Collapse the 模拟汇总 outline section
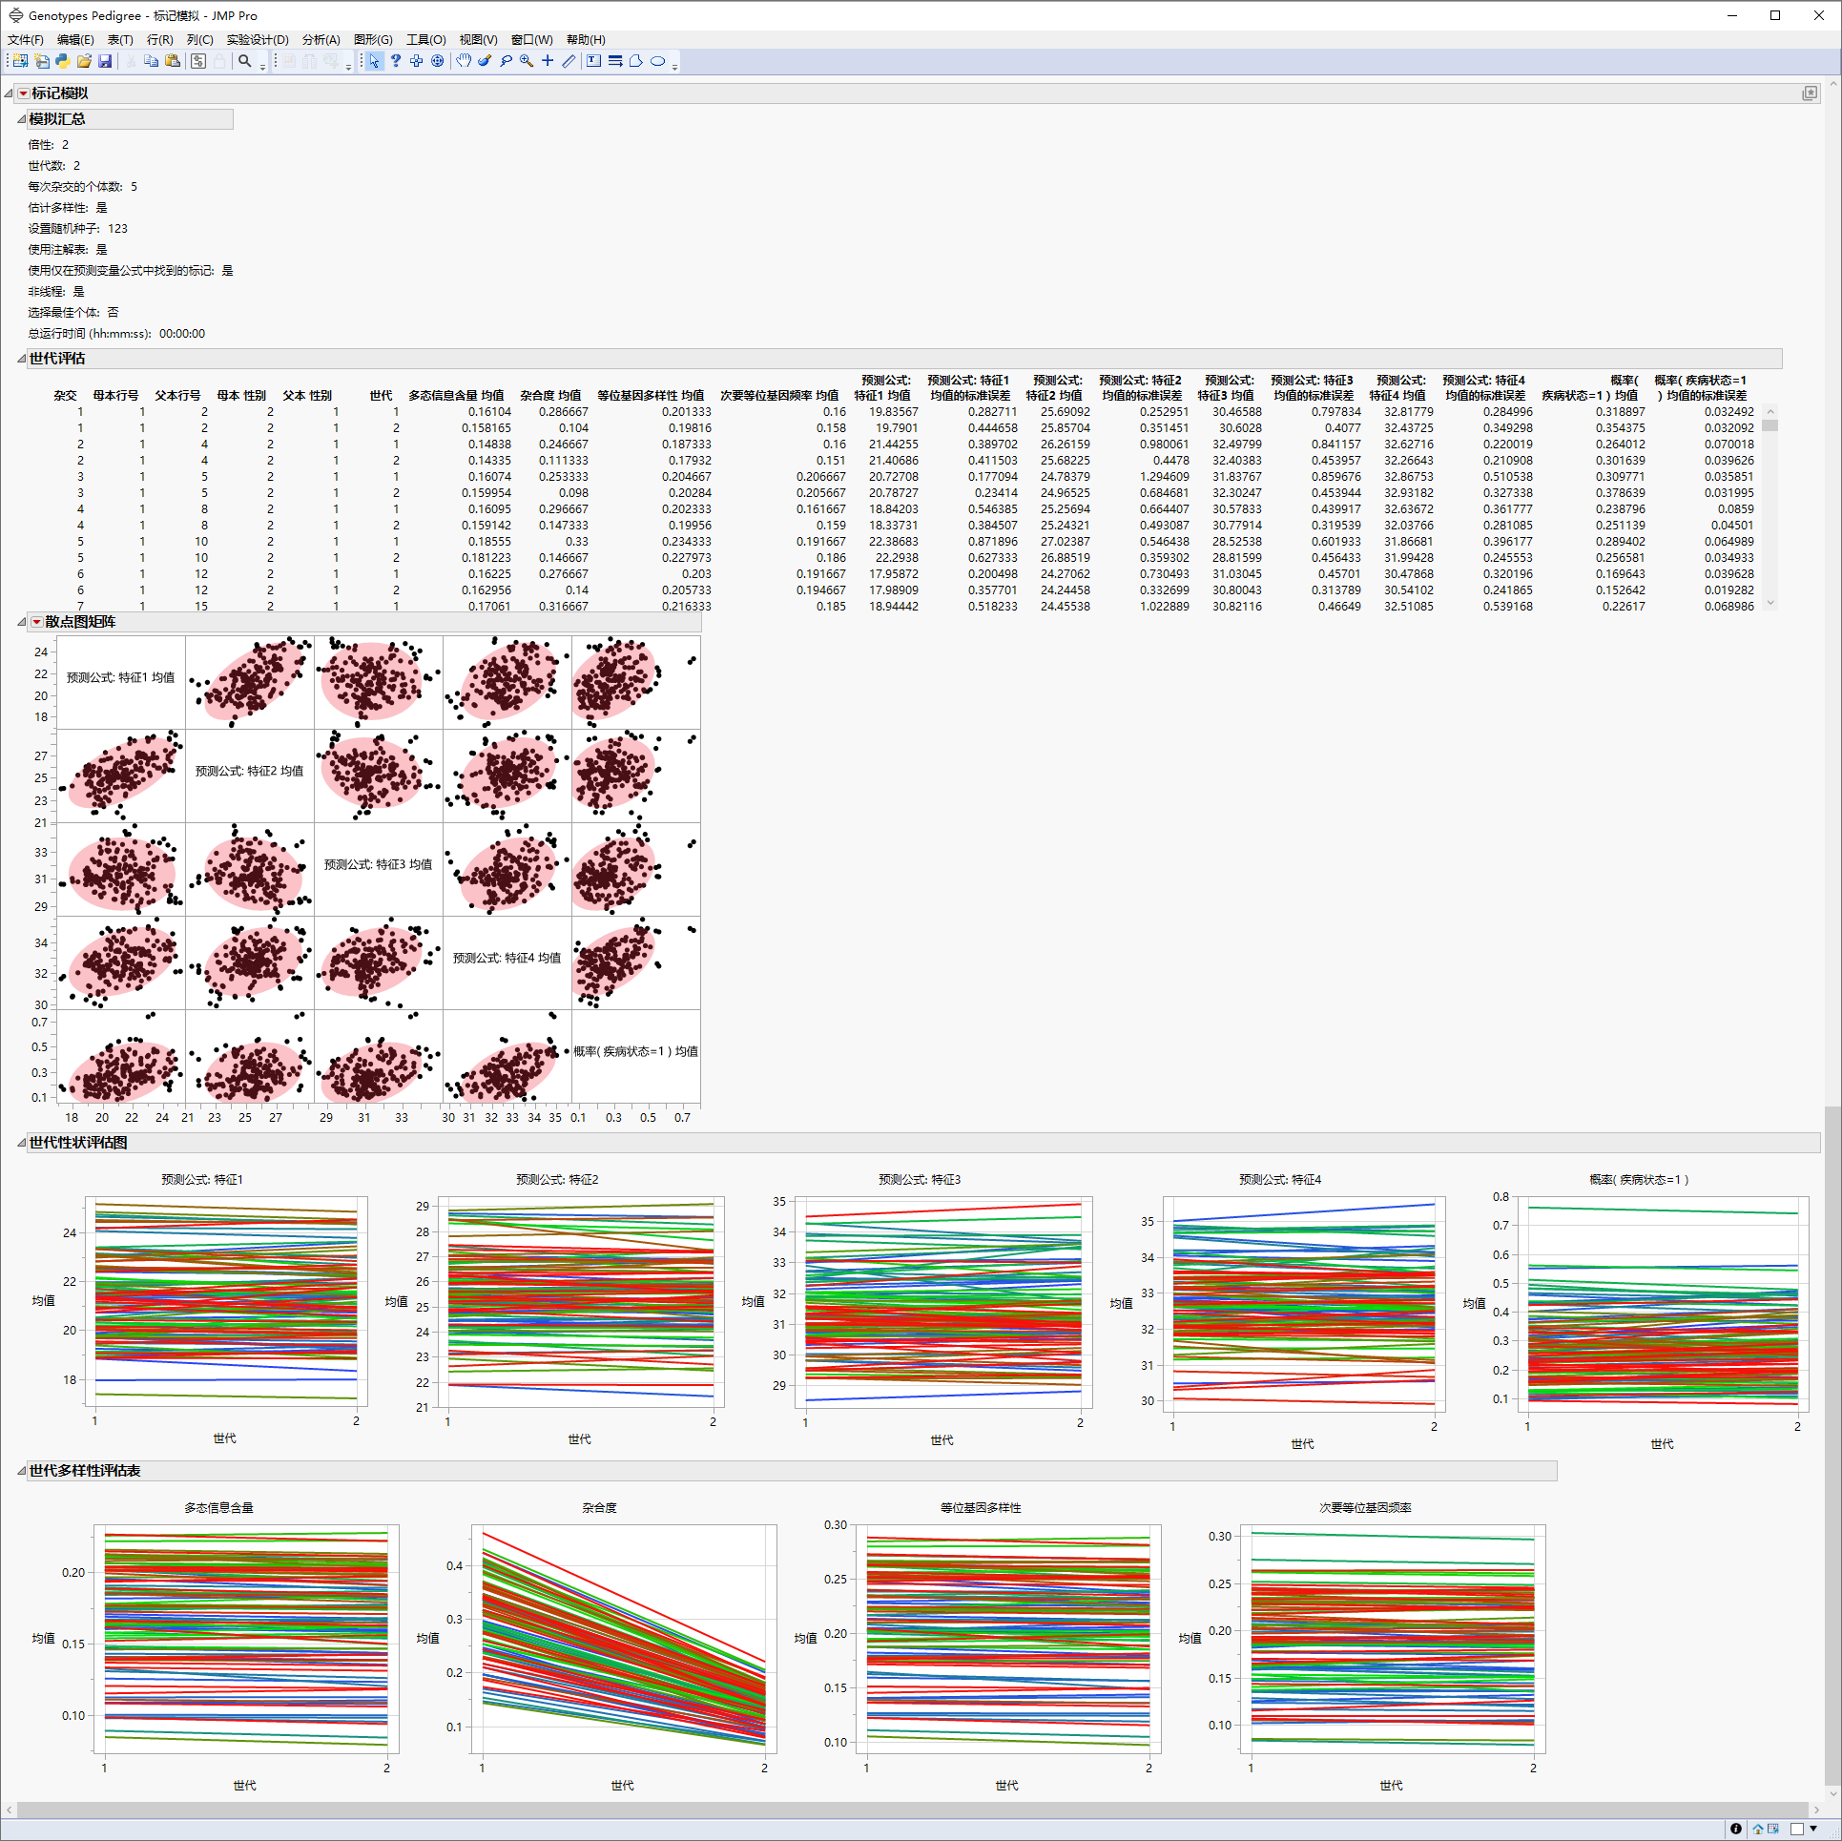The height and width of the screenshot is (1841, 1842). (21, 119)
